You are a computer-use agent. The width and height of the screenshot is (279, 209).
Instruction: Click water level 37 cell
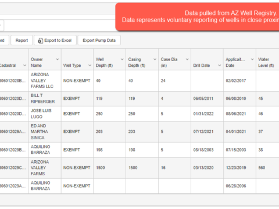pos(267,132)
